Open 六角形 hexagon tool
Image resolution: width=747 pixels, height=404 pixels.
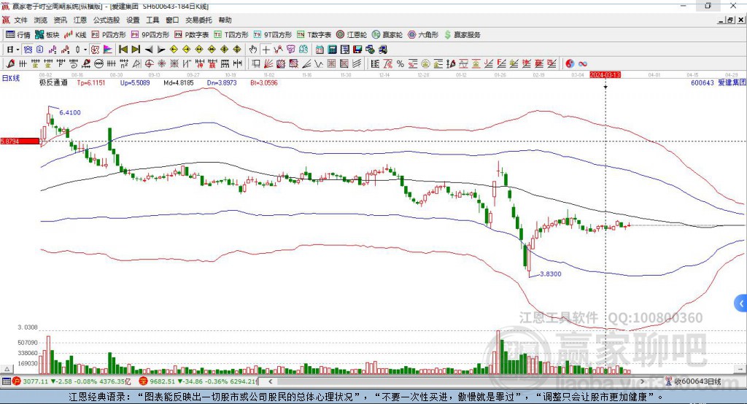423,35
